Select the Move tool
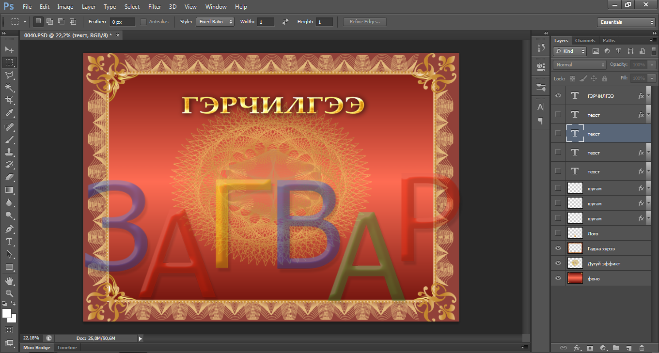The image size is (659, 353). [x=9, y=49]
